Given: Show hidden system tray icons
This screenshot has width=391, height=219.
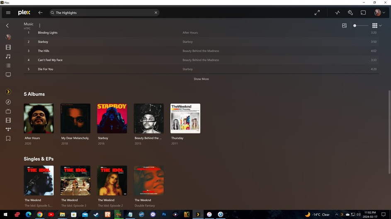Looking at the screenshot, I should pos(336,214).
